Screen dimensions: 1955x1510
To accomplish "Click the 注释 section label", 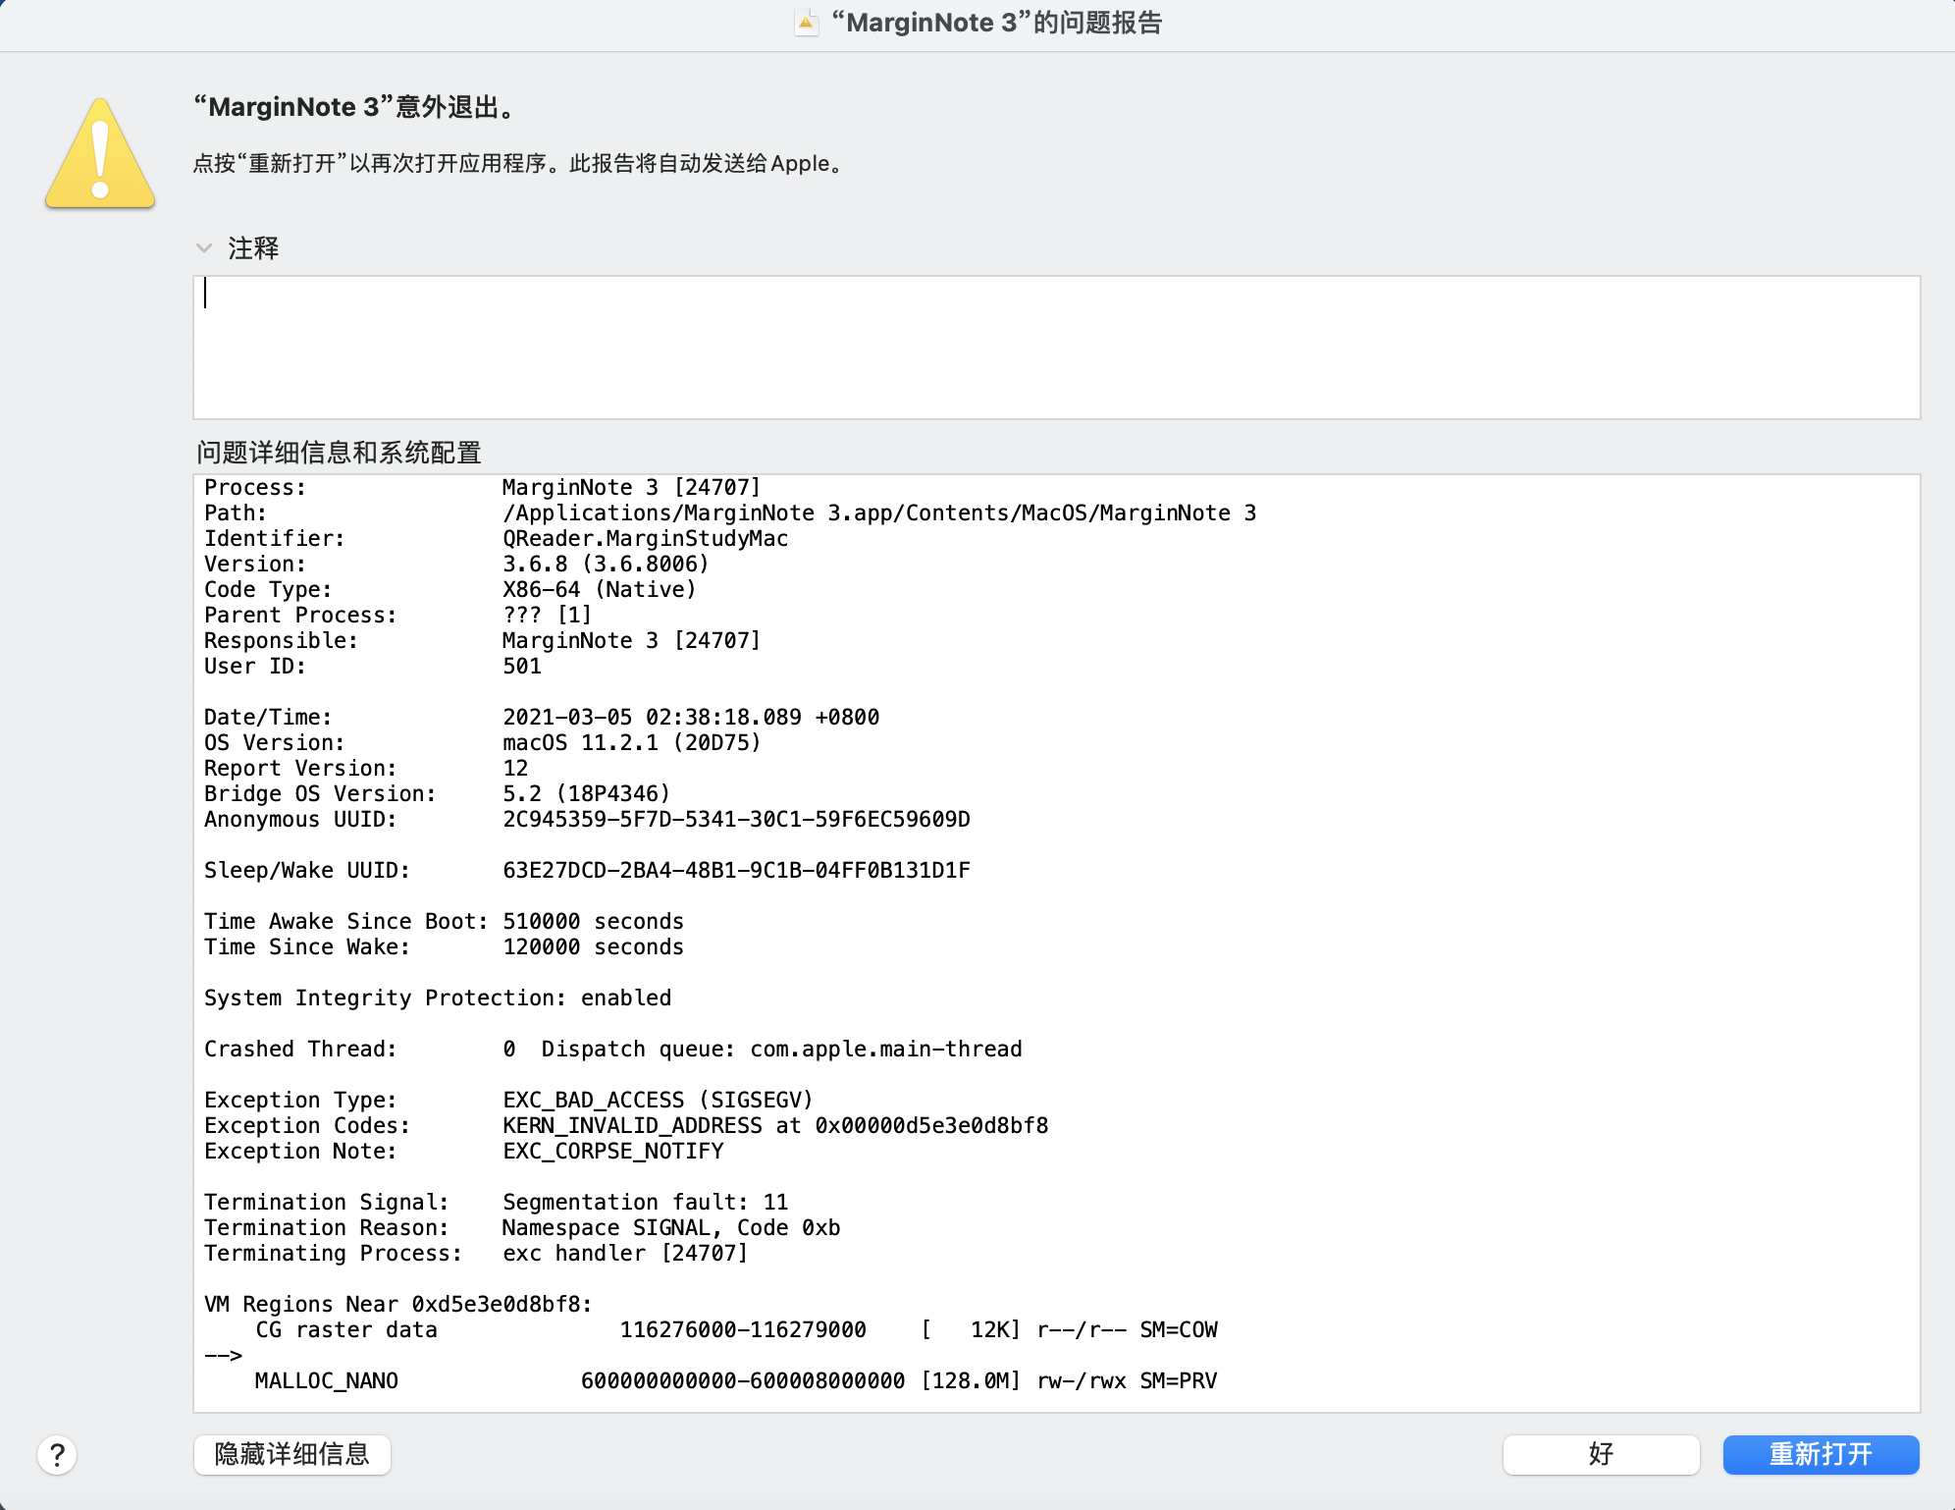I will [x=253, y=248].
